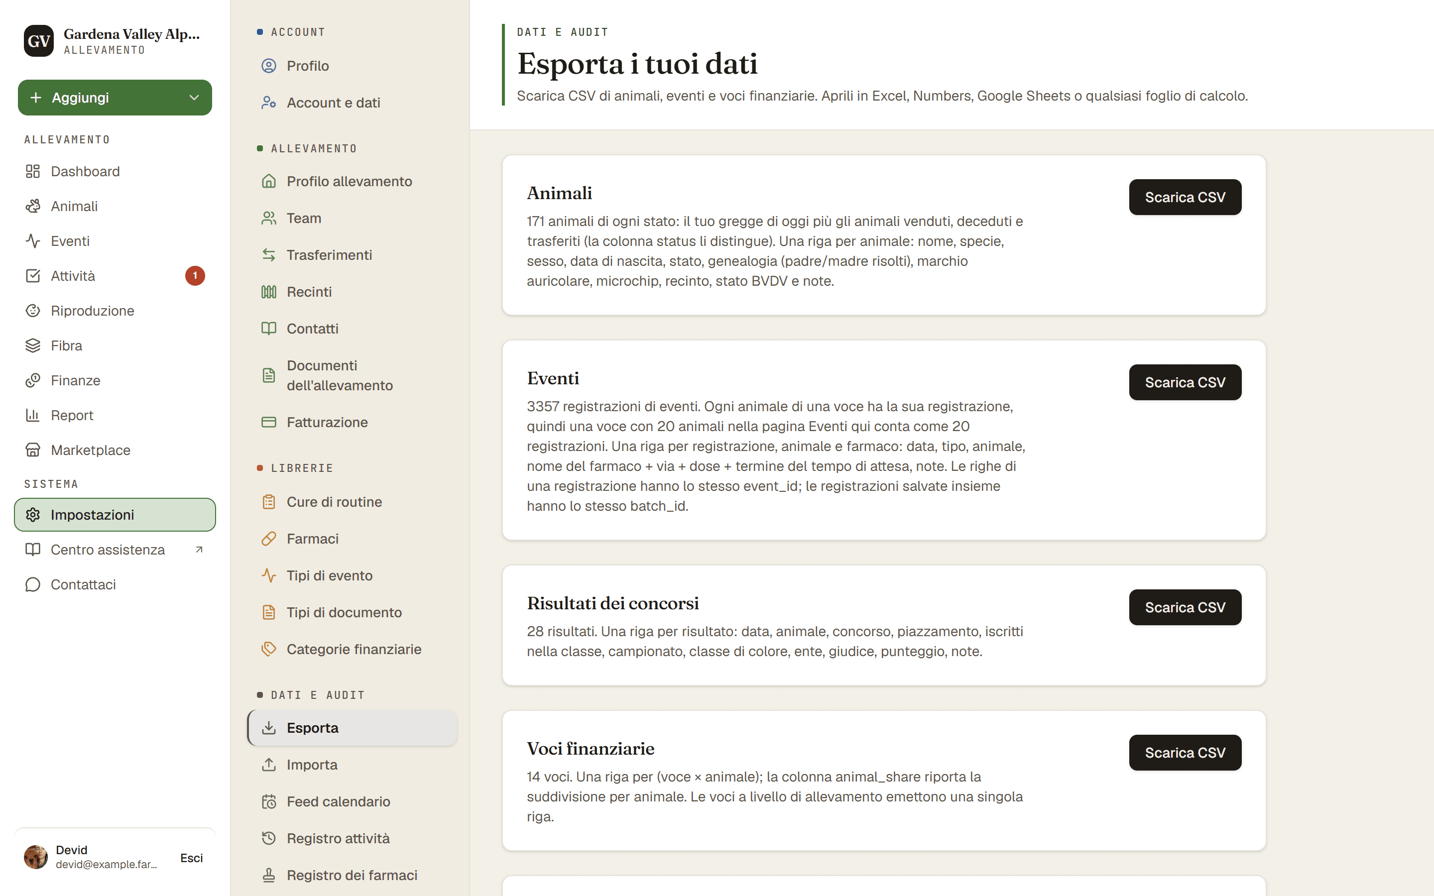This screenshot has width=1434, height=896.
Task: Click the Marketplace store icon
Action: [x=32, y=450]
